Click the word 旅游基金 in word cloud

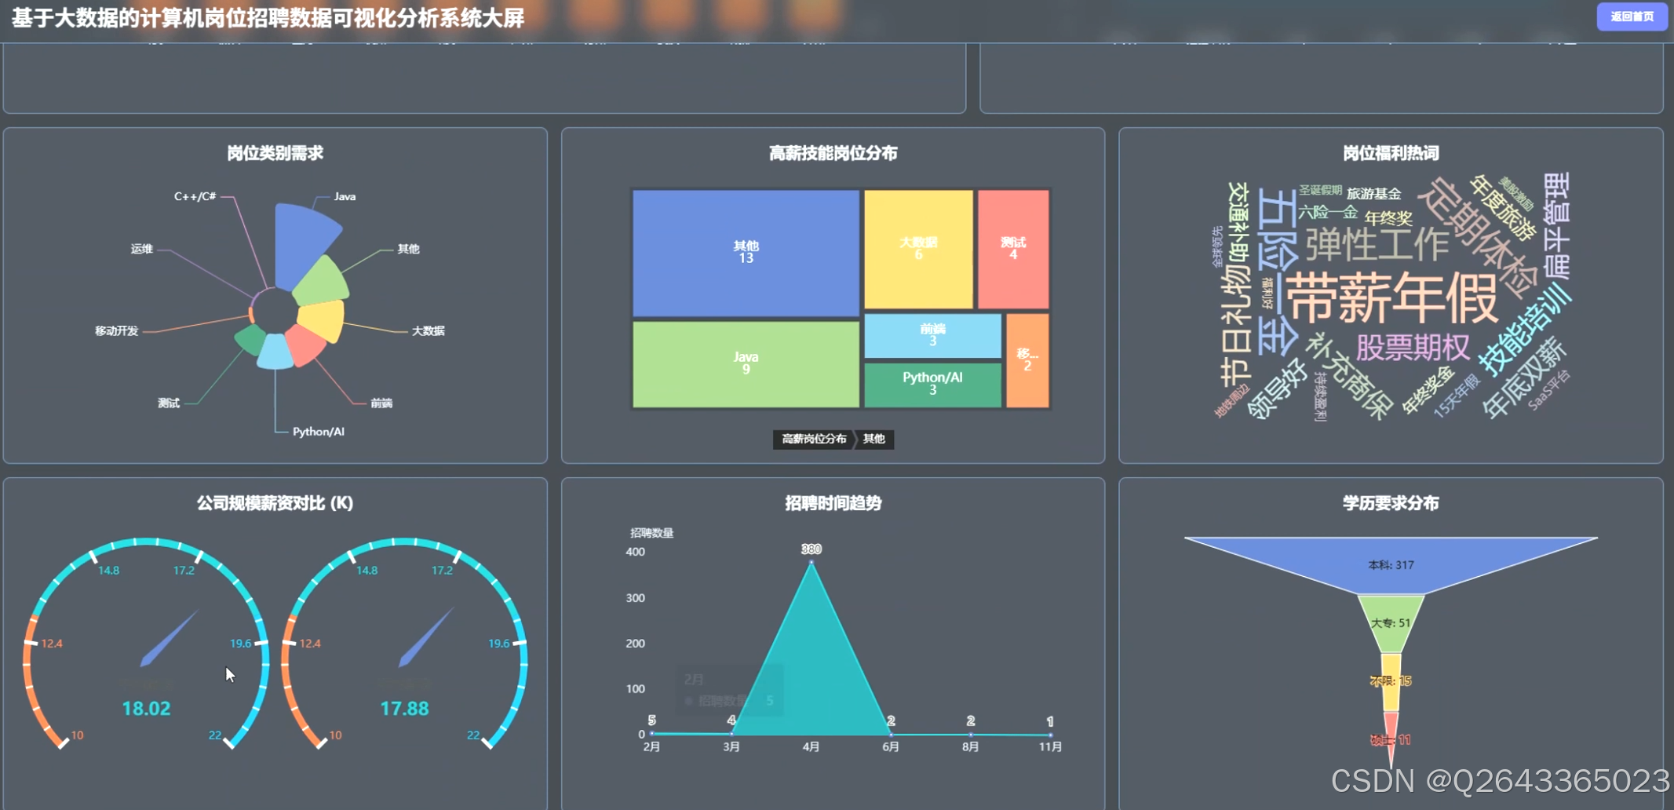point(1373,194)
